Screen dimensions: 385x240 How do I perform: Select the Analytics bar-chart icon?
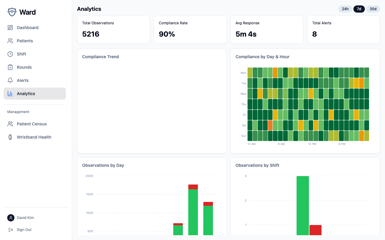(10, 94)
